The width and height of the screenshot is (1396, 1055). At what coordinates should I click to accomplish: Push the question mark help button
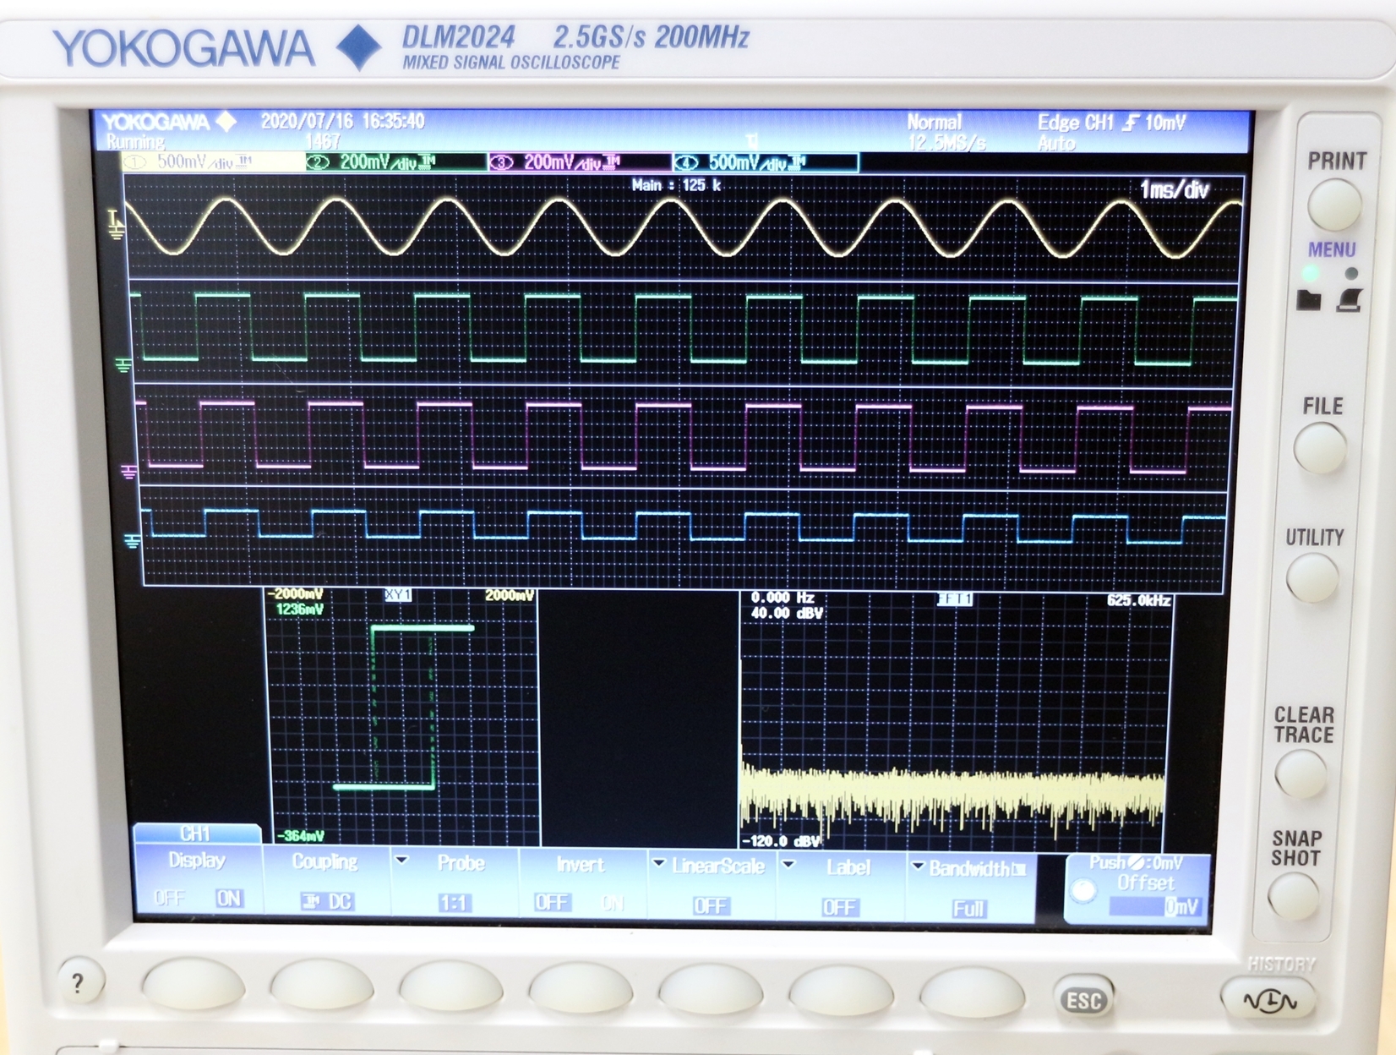(x=80, y=982)
